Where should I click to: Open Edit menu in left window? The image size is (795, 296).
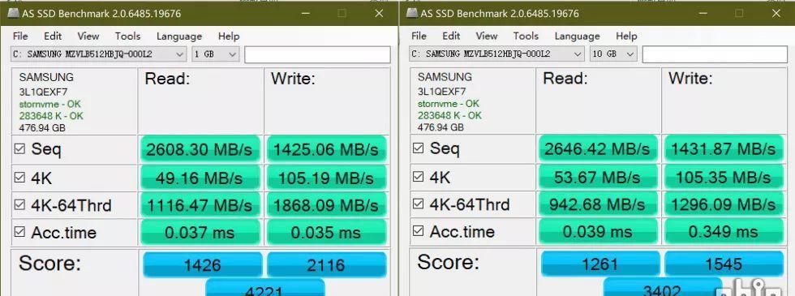(x=53, y=36)
